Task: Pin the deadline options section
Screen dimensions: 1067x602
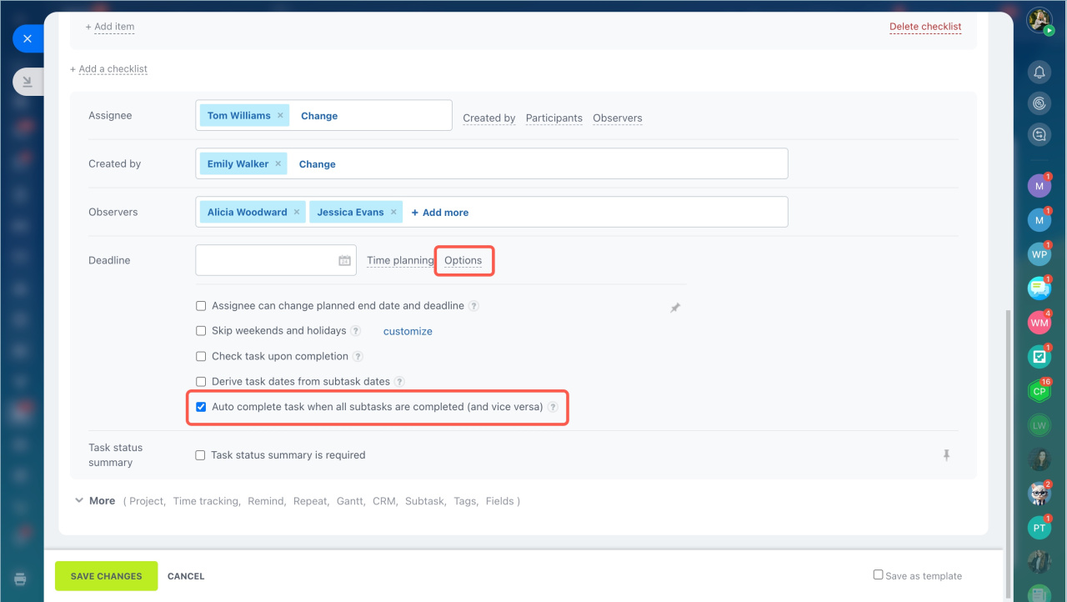Action: pyautogui.click(x=675, y=308)
